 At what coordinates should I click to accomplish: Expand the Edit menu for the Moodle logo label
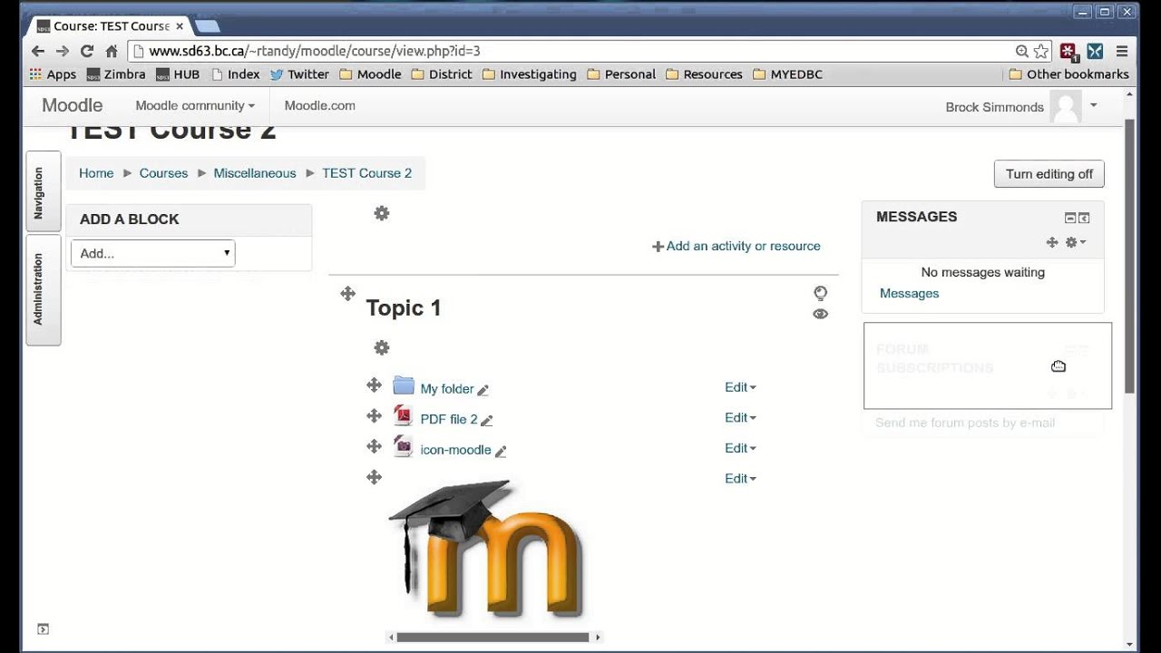point(740,478)
